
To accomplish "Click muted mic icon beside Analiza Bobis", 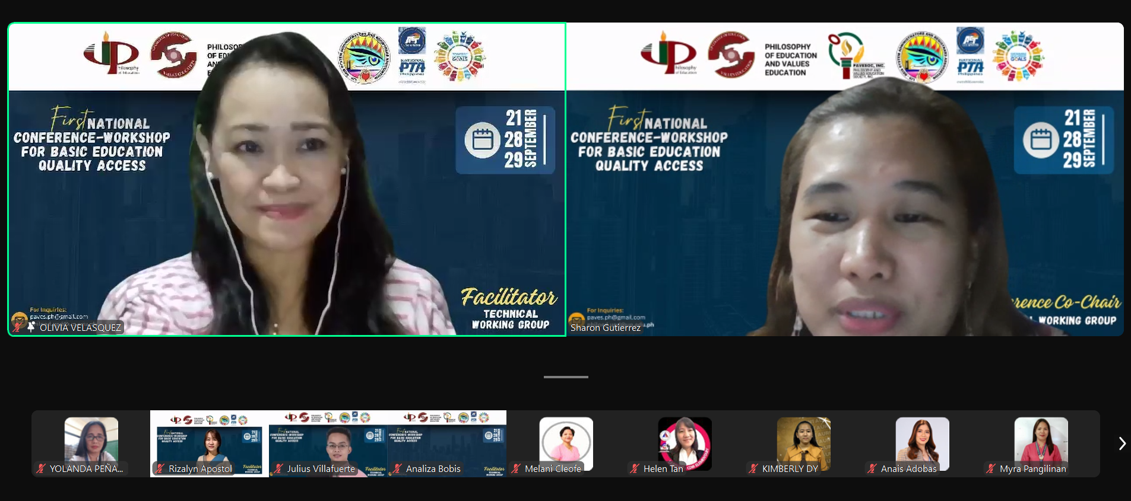I will pos(397,468).
